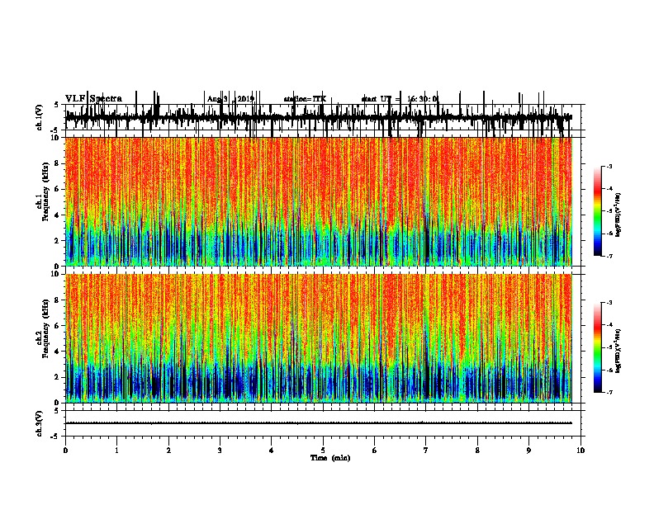Click the -3 label on ch.1 color bar
The width and height of the screenshot is (654, 505).
click(x=609, y=166)
